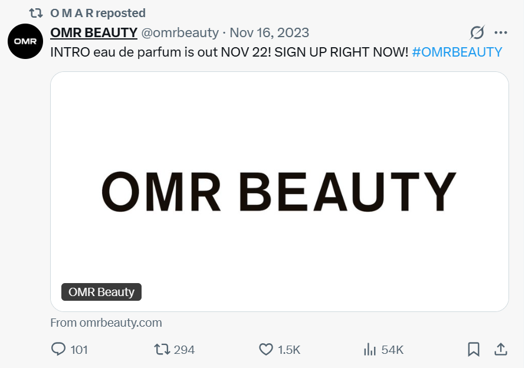Repost this tweet using the retweet icon
This screenshot has width=525, height=368.
[x=161, y=349]
